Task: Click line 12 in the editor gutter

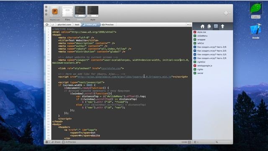Action: [x=49, y=60]
